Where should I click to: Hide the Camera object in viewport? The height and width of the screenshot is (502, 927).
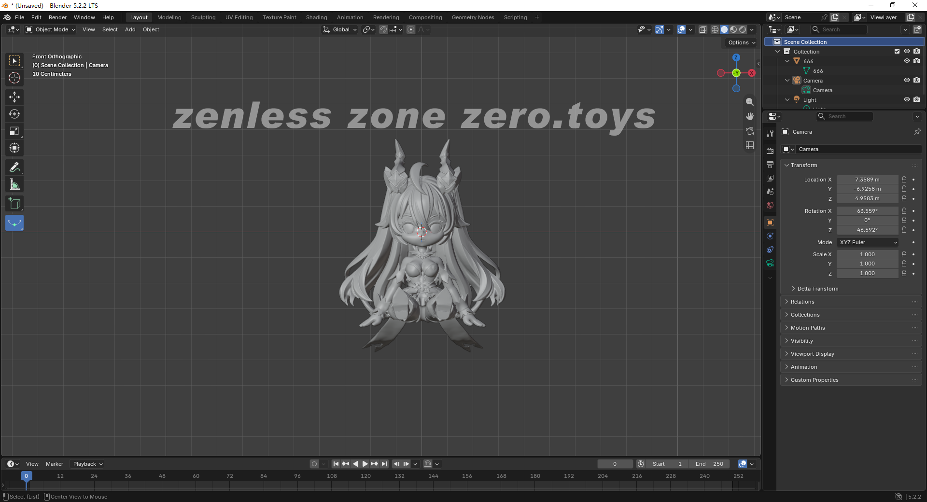pos(907,80)
